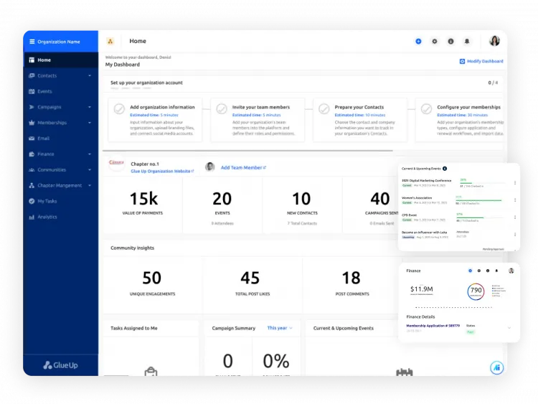
Task: Open the AI assistant floating button
Action: pos(496,367)
